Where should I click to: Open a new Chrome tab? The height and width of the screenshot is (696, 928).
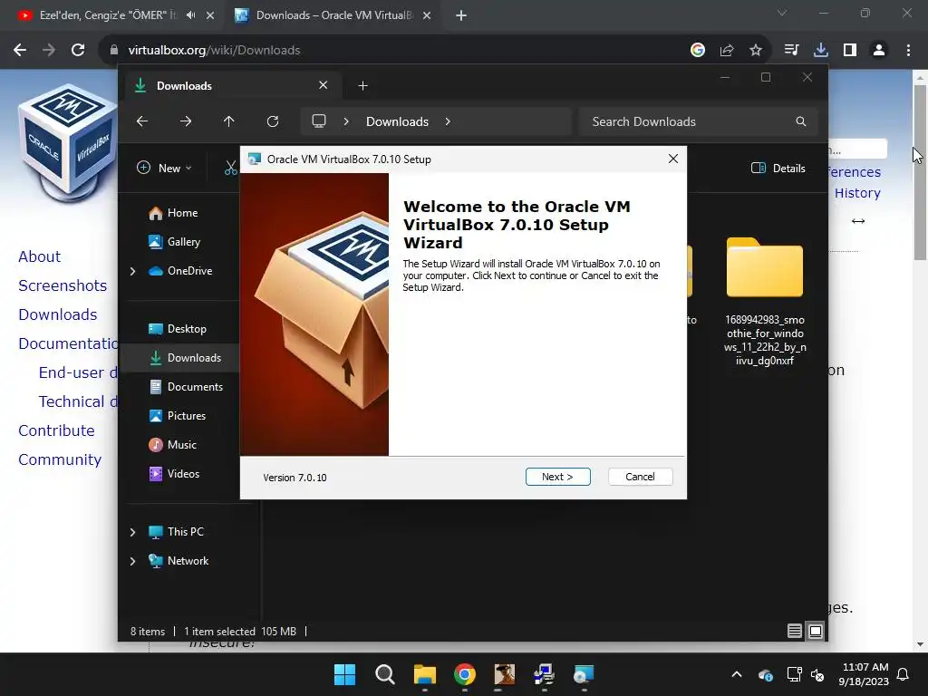tap(461, 15)
